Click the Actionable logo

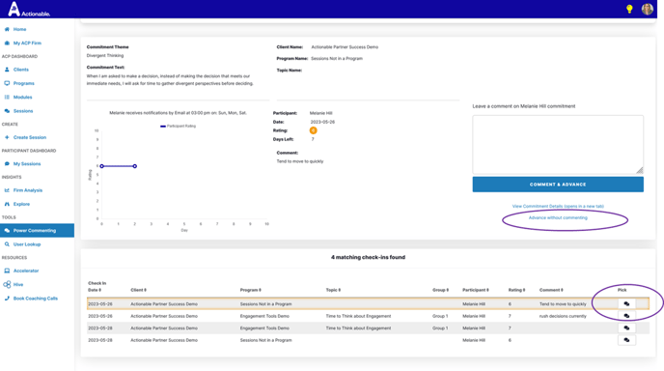pyautogui.click(x=29, y=10)
